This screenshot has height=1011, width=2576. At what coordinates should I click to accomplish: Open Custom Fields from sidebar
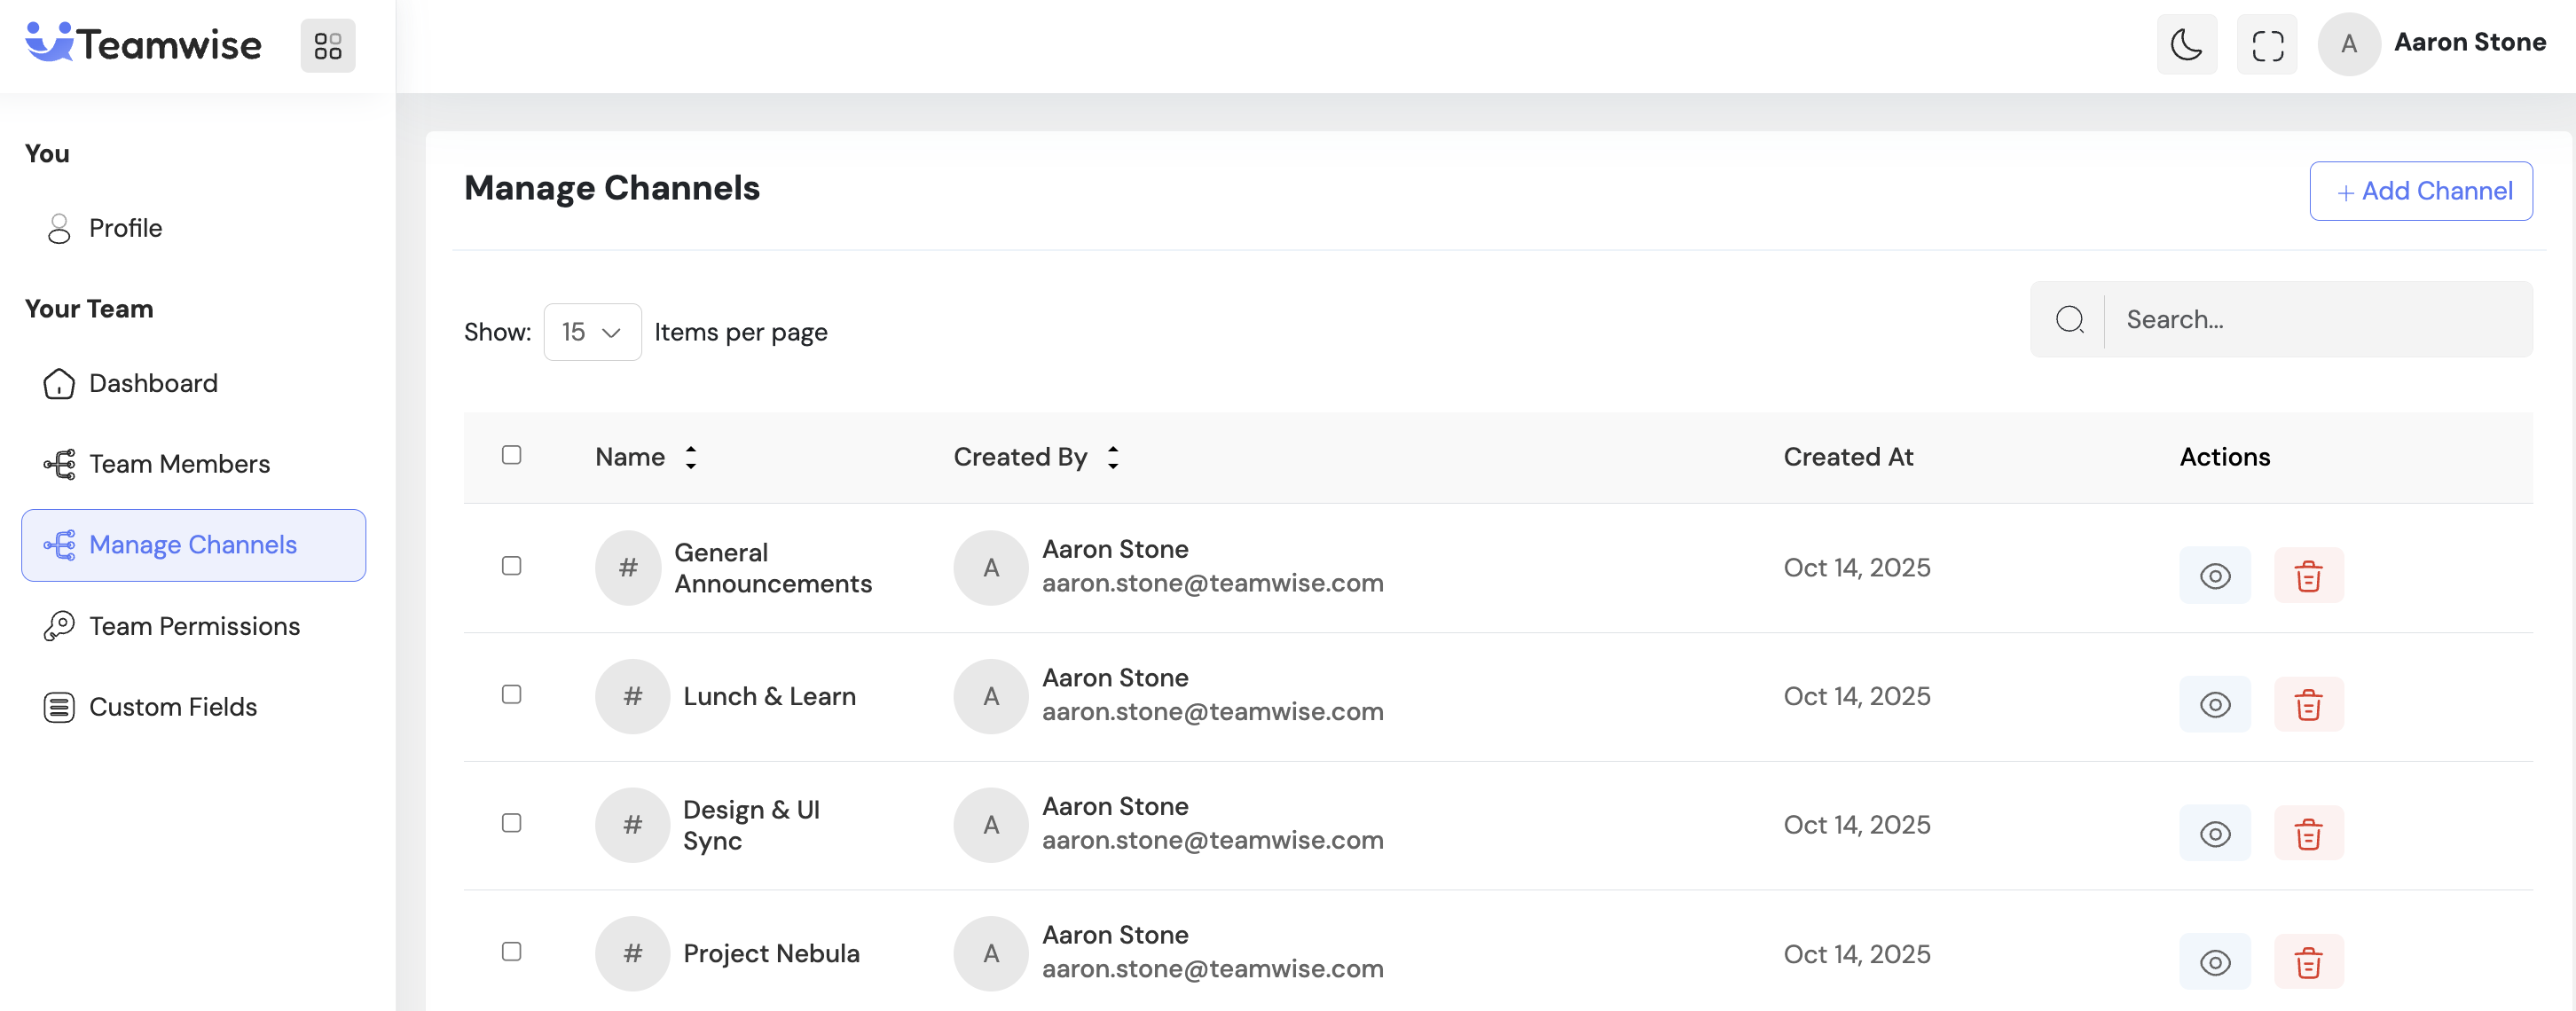click(173, 707)
